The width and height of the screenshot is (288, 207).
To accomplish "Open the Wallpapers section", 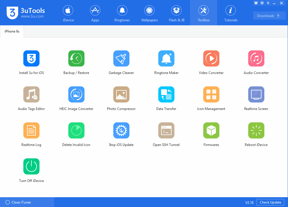I will coord(149,13).
